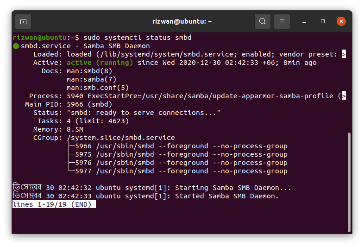The height and width of the screenshot is (247, 364).
Task: Click the 'man:smb.conf(5)' docs entry
Action: click(98, 88)
